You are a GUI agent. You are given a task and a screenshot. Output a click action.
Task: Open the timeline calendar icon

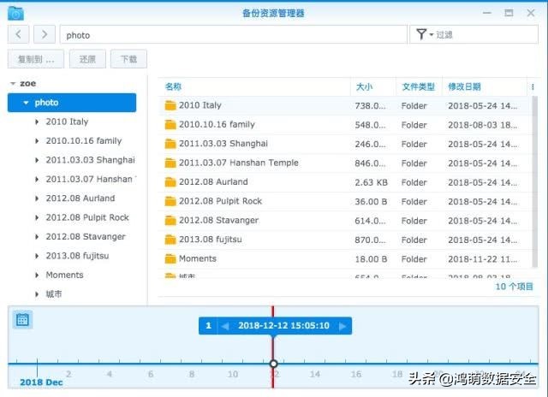[22, 319]
